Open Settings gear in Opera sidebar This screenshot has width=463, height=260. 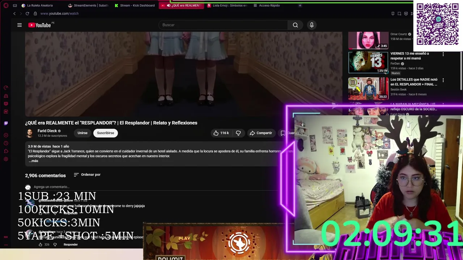coord(6,159)
